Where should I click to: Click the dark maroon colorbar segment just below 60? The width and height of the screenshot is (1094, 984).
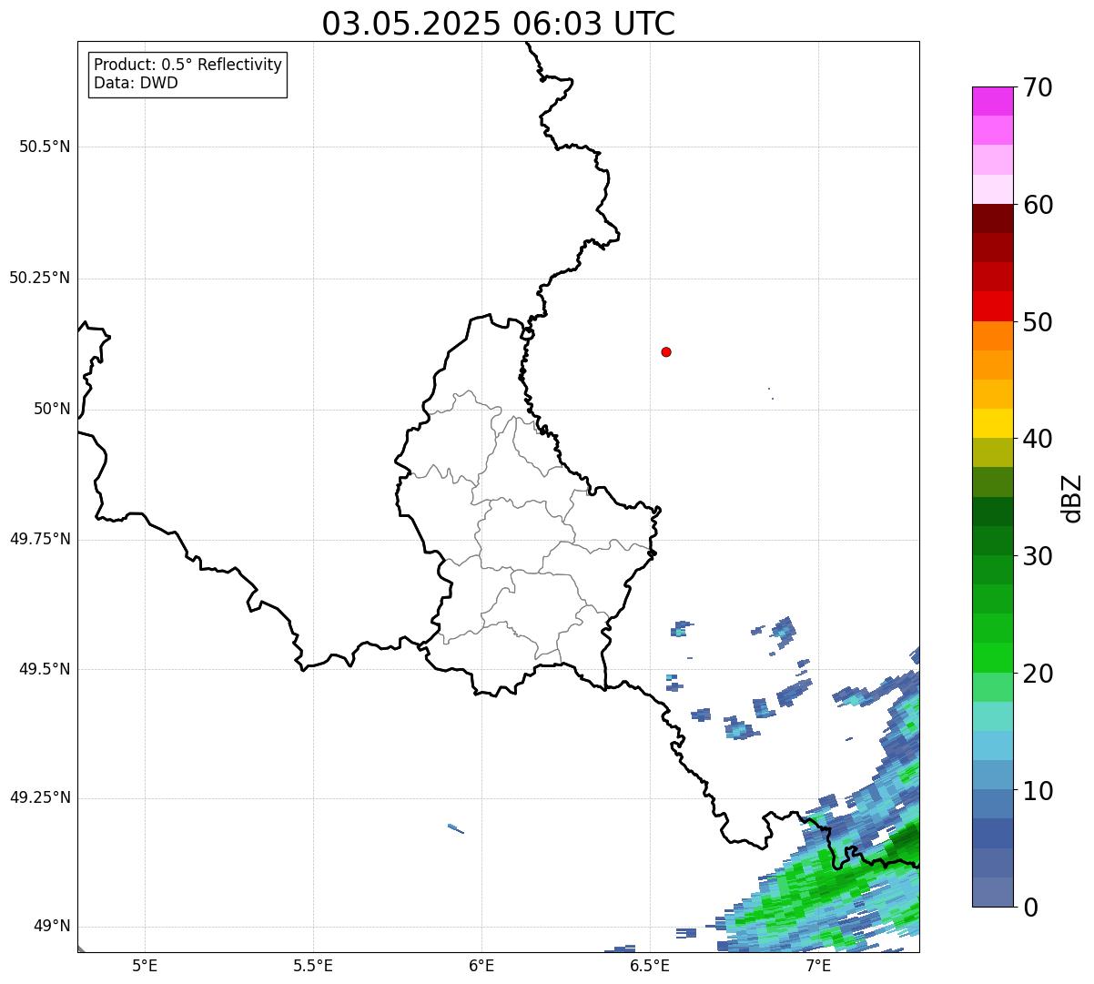[992, 218]
